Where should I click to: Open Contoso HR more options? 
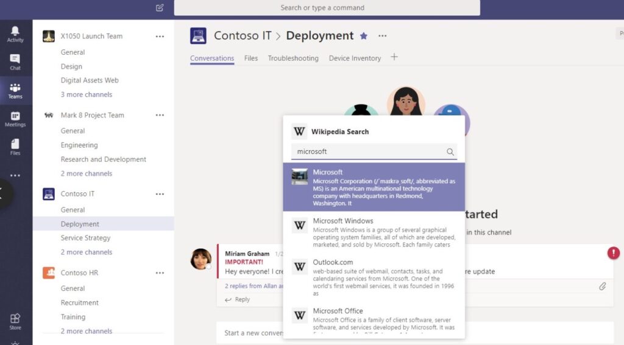(160, 273)
